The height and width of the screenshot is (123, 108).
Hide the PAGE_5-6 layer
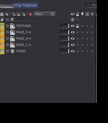72,32
